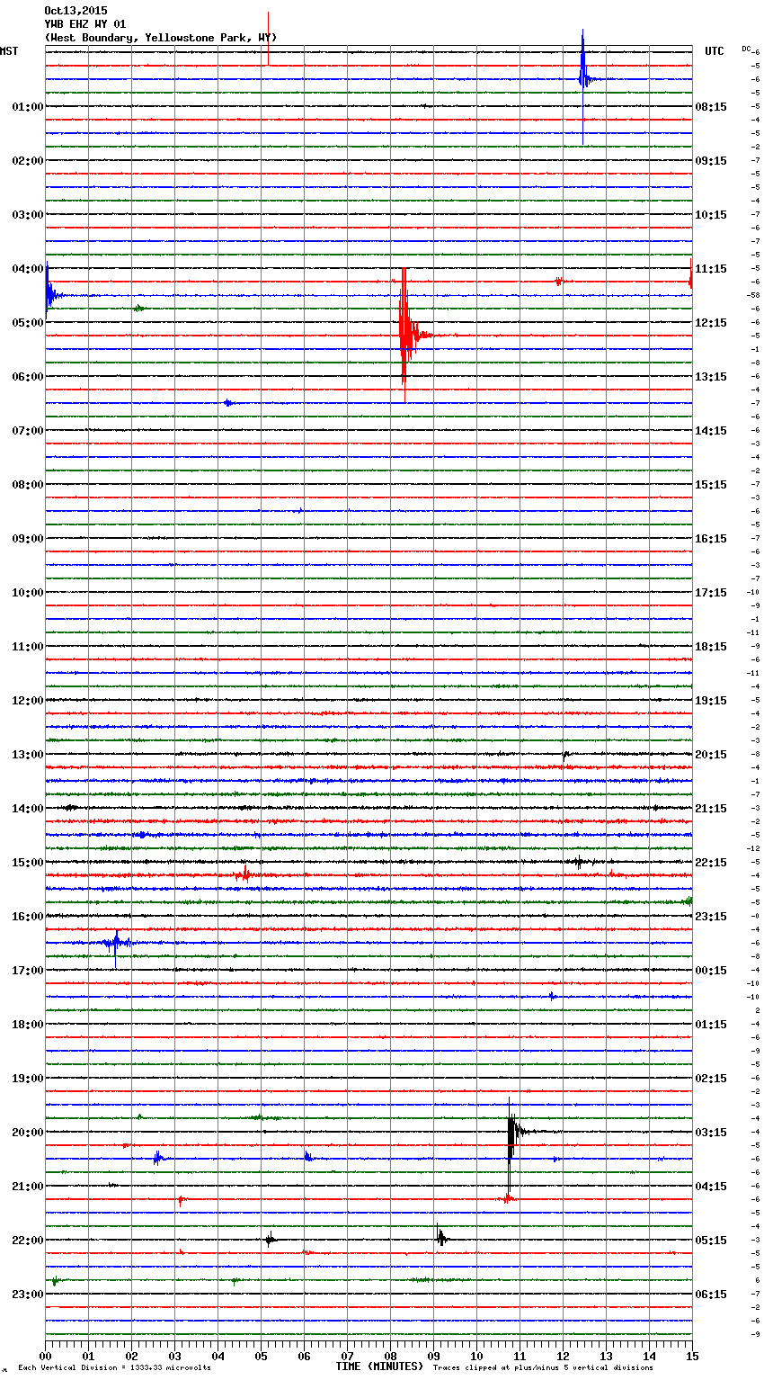Click the 03:15 UTC time label

coord(711,1133)
